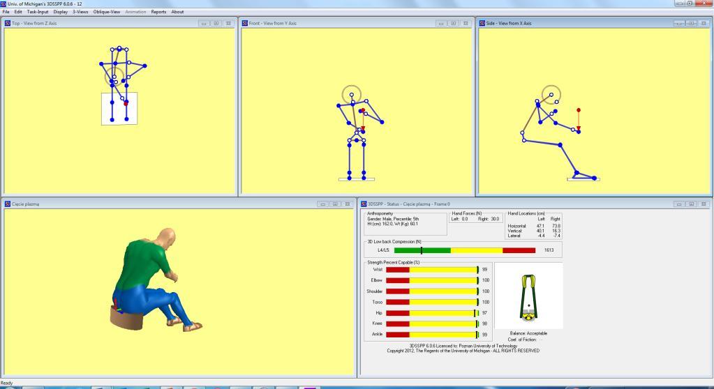The height and width of the screenshot is (389, 714).
Task: Click the Knee strength percent bar
Action: pos(432,323)
